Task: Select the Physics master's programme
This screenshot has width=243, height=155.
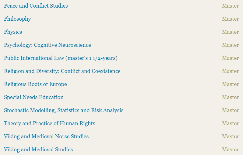Action: click(13, 32)
